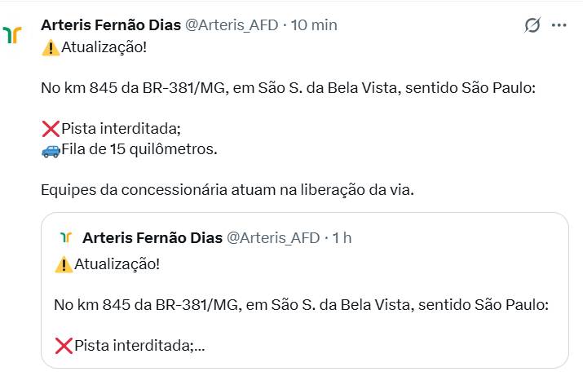Screen dimensions: 583x376
Task: Open Arteris Fernão Dias profile from main post
Action: click(111, 25)
